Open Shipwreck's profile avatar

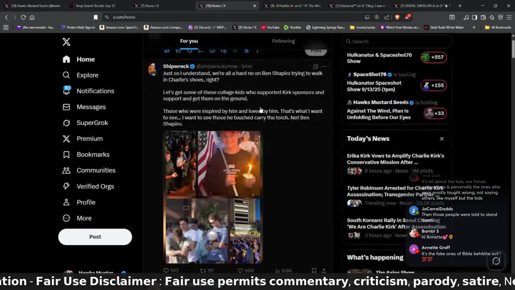[153, 69]
